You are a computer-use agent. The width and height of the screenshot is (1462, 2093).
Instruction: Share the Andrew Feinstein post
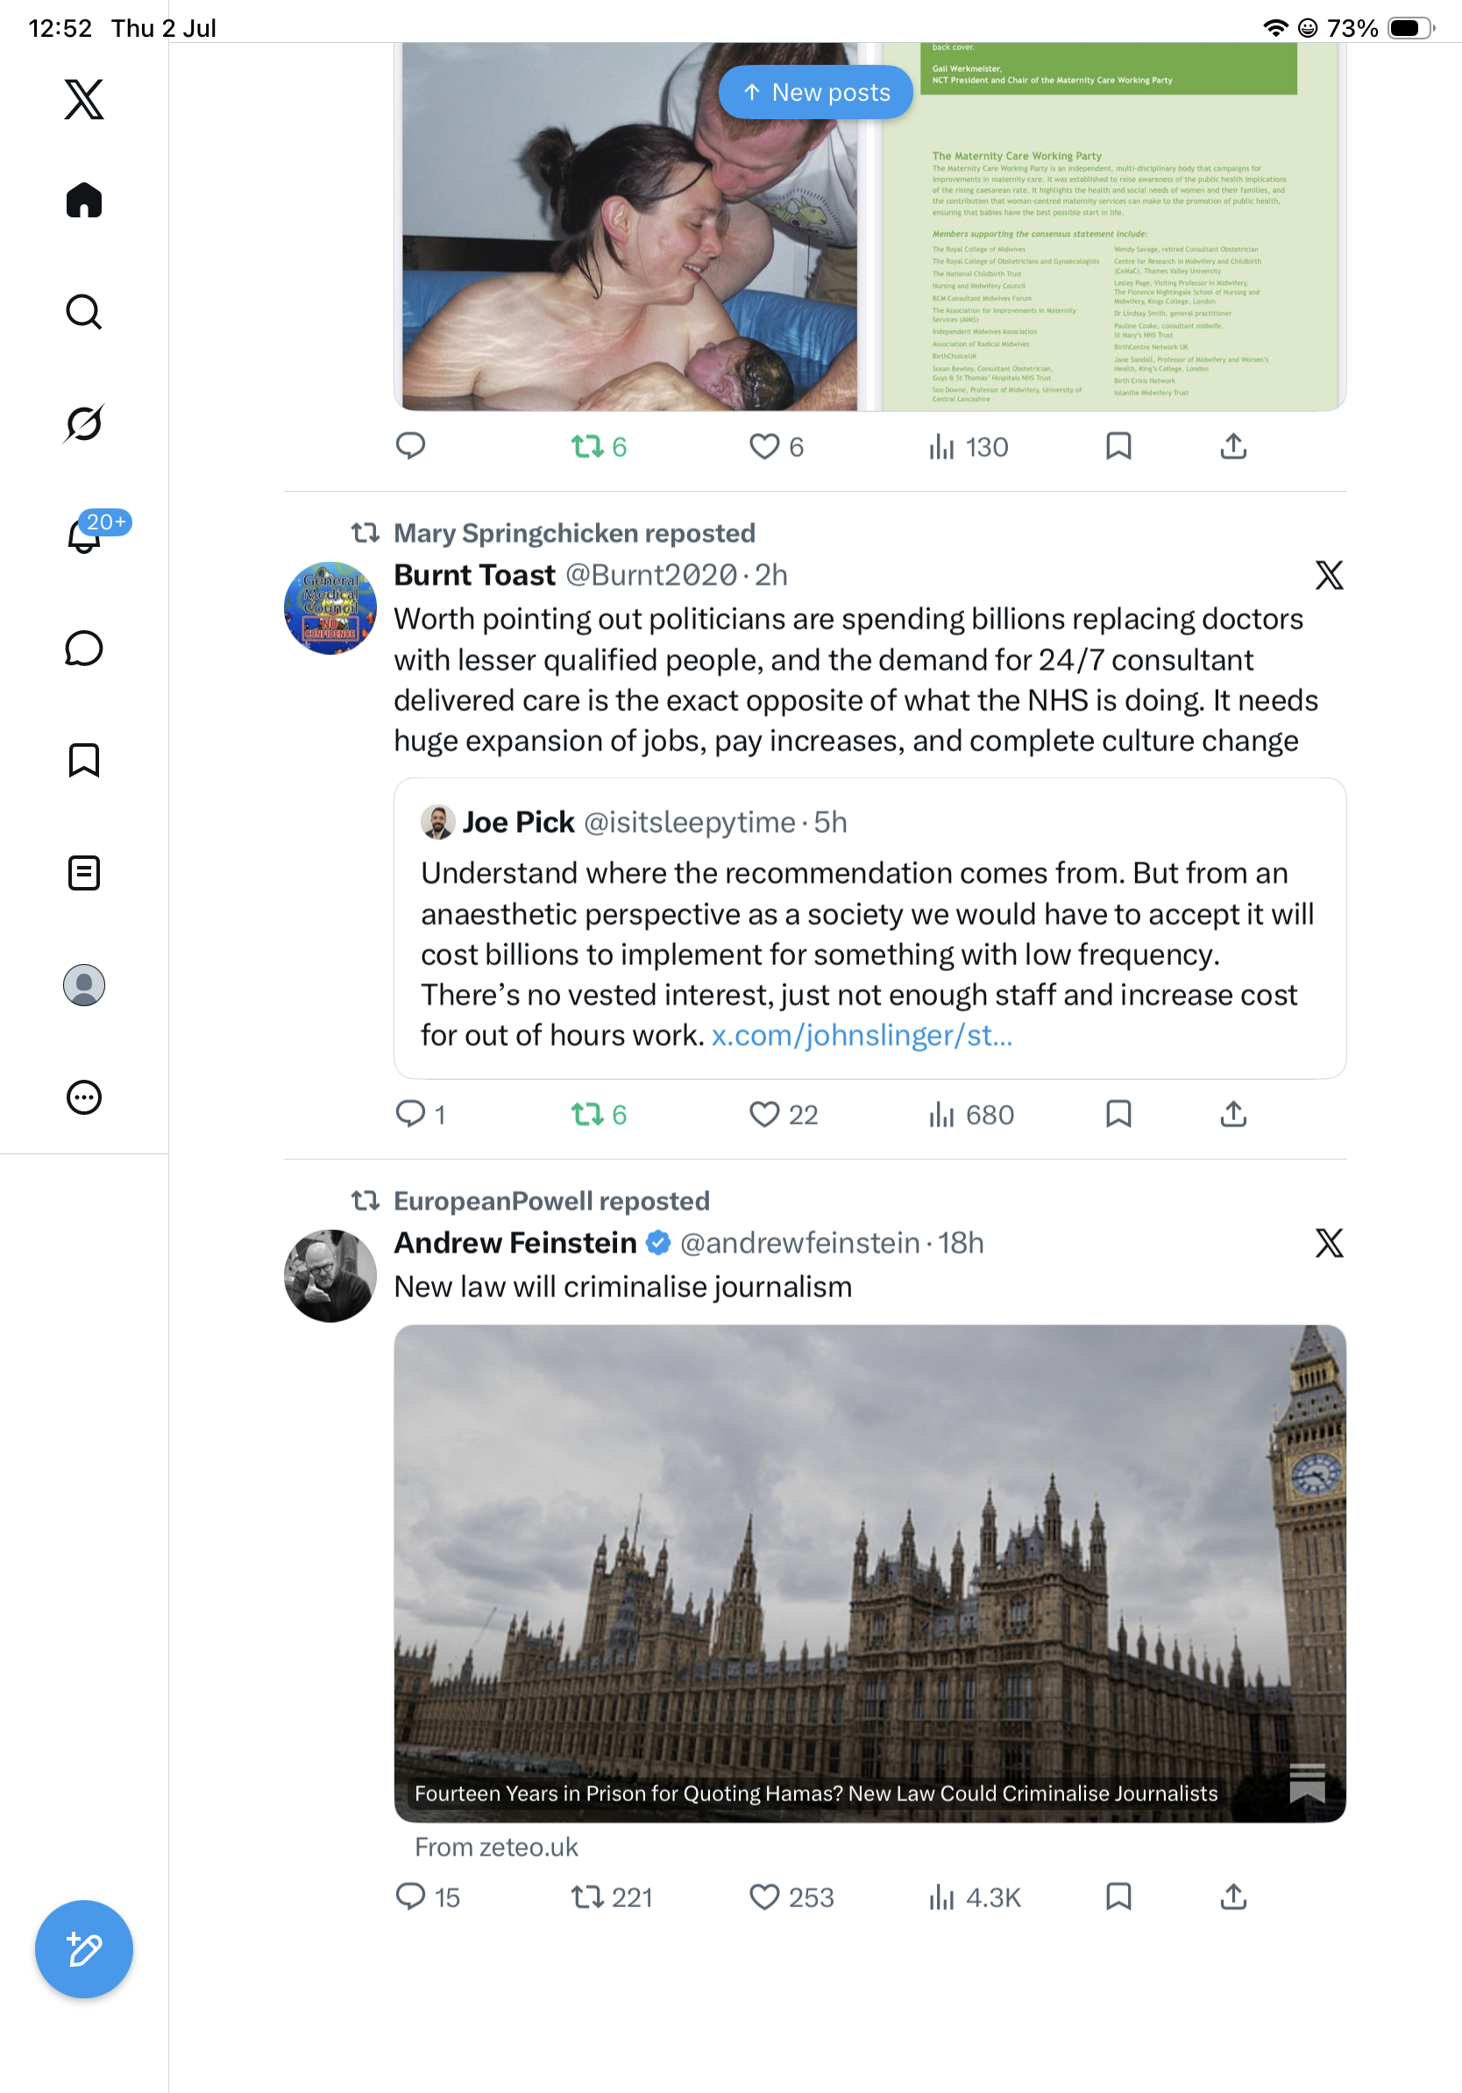click(1233, 1897)
